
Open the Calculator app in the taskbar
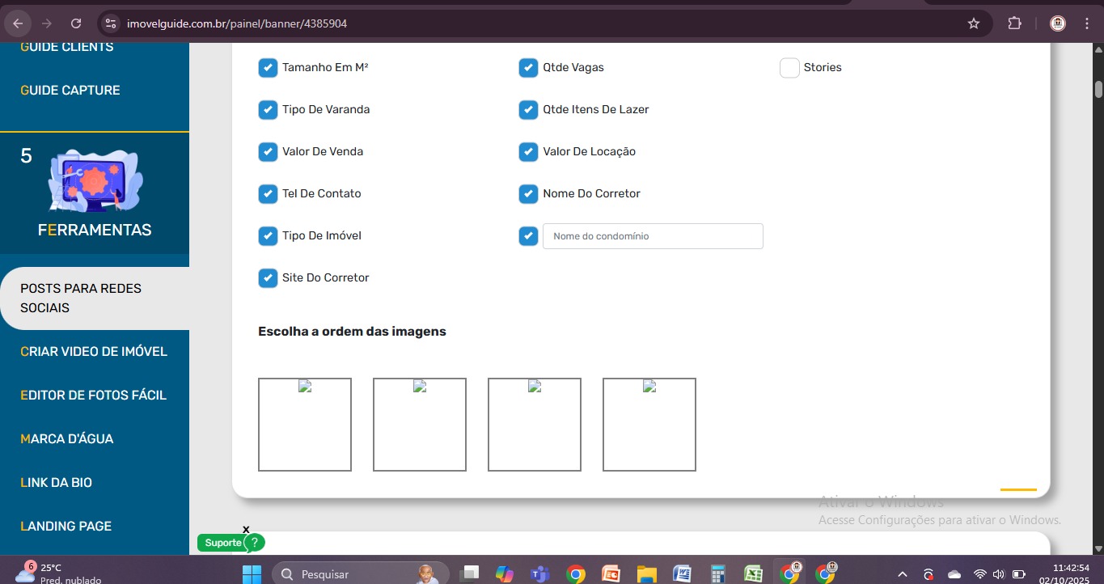coord(717,574)
